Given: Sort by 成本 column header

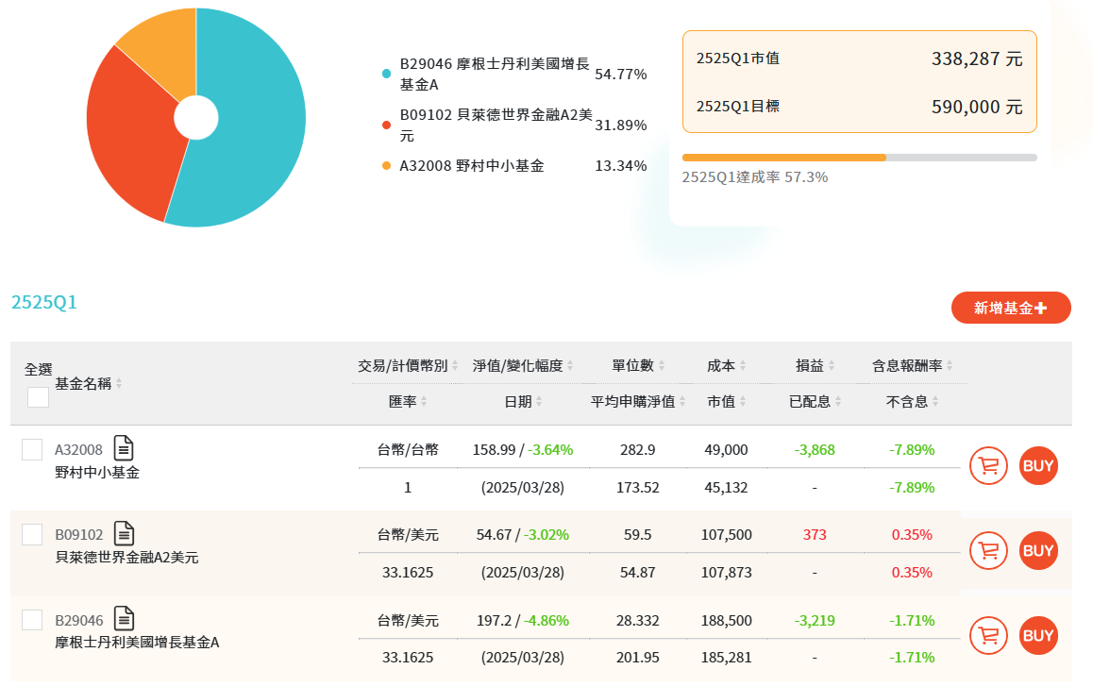Looking at the screenshot, I should 743,365.
